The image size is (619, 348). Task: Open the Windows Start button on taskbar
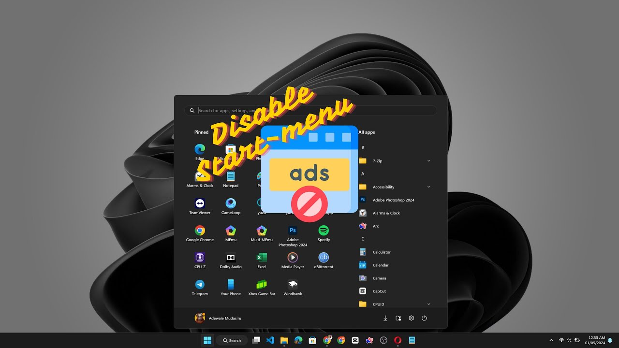(207, 340)
